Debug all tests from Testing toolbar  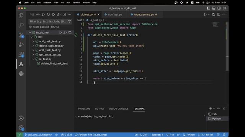(59, 14)
